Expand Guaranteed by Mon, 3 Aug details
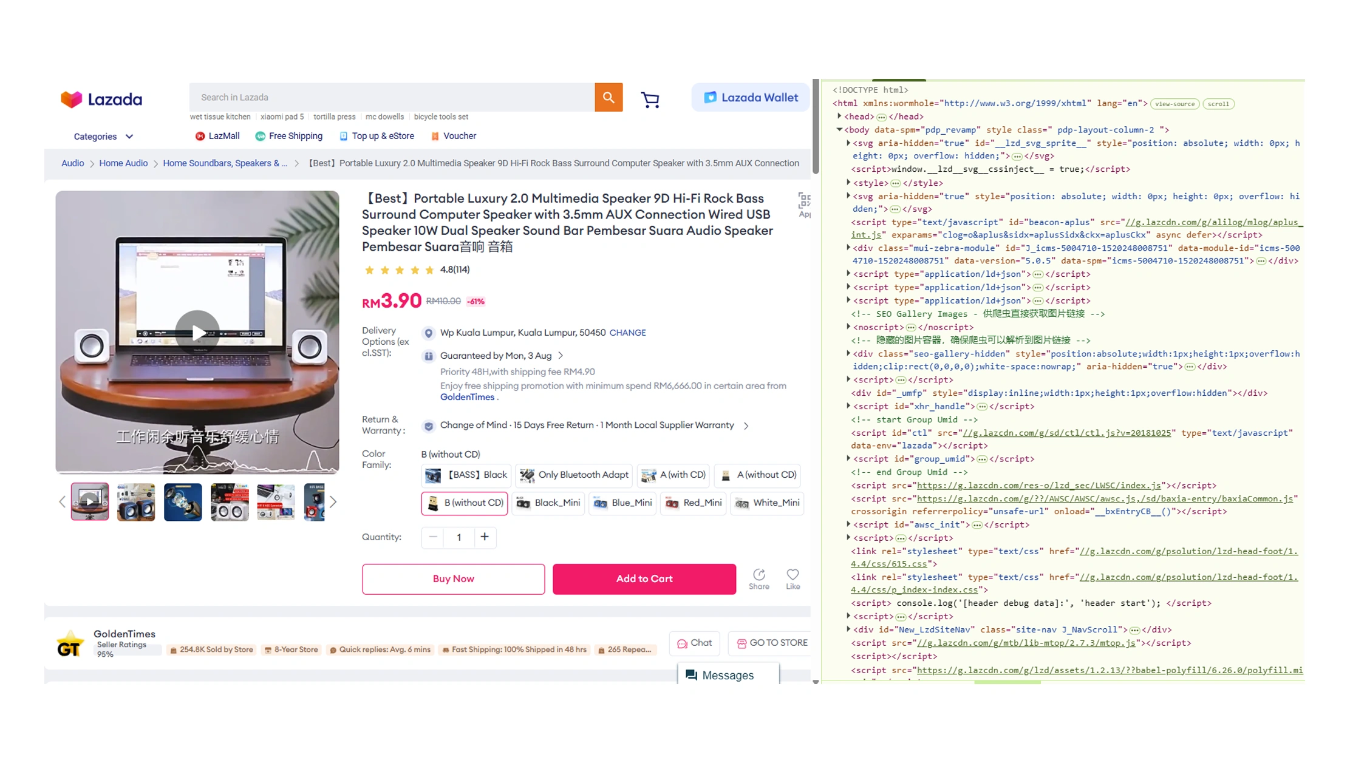 click(561, 356)
